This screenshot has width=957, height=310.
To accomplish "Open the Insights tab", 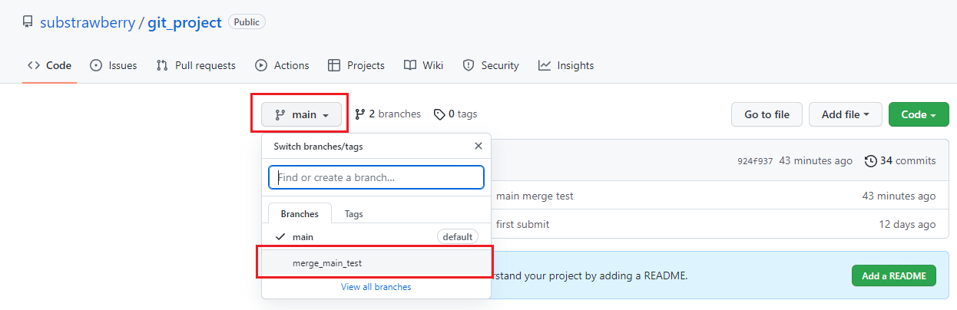I will point(566,65).
